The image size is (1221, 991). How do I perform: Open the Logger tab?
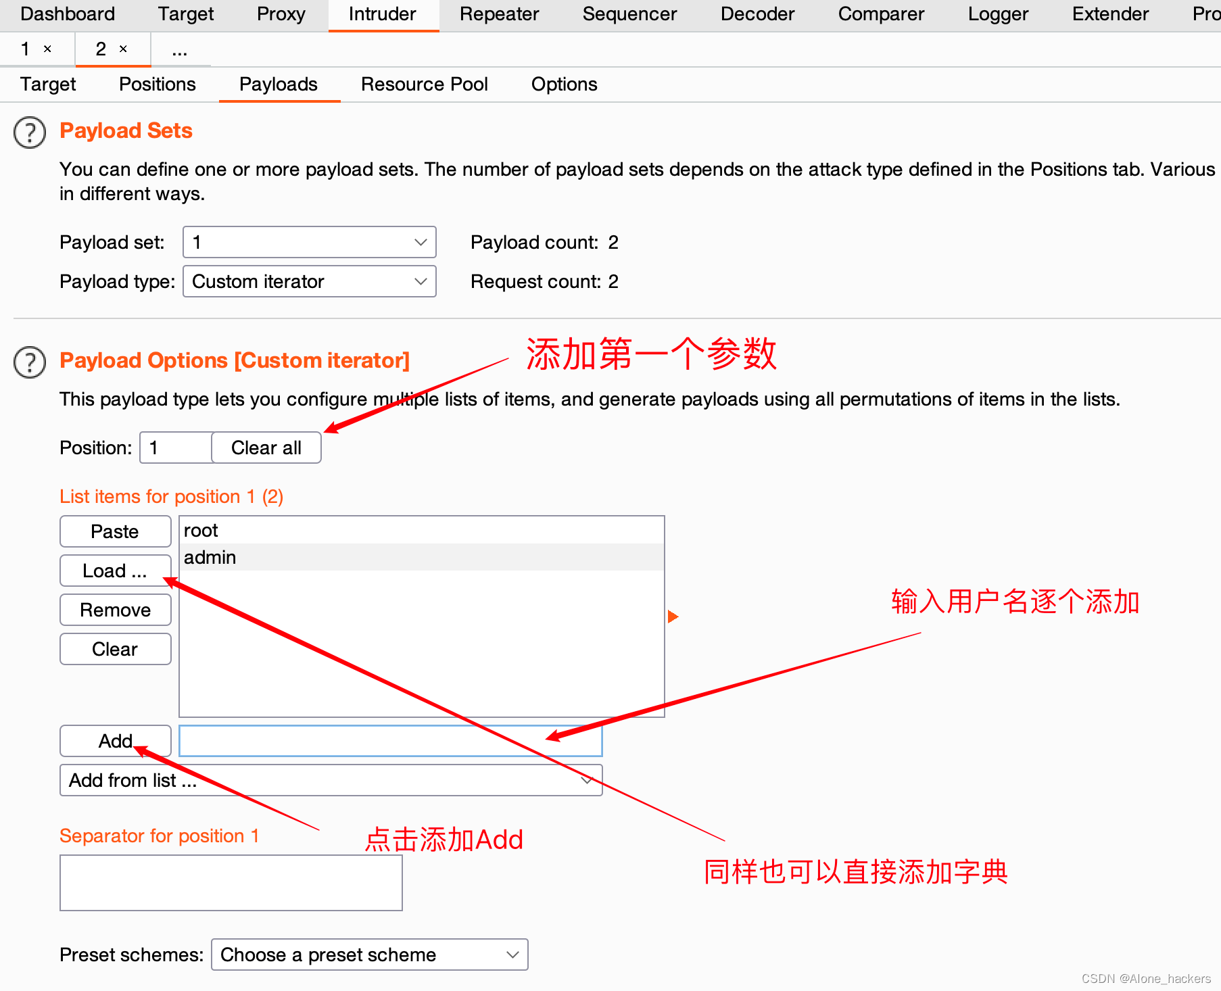coord(998,14)
